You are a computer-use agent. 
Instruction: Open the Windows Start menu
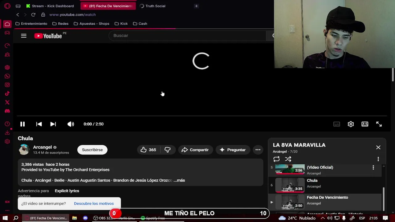(5, 218)
